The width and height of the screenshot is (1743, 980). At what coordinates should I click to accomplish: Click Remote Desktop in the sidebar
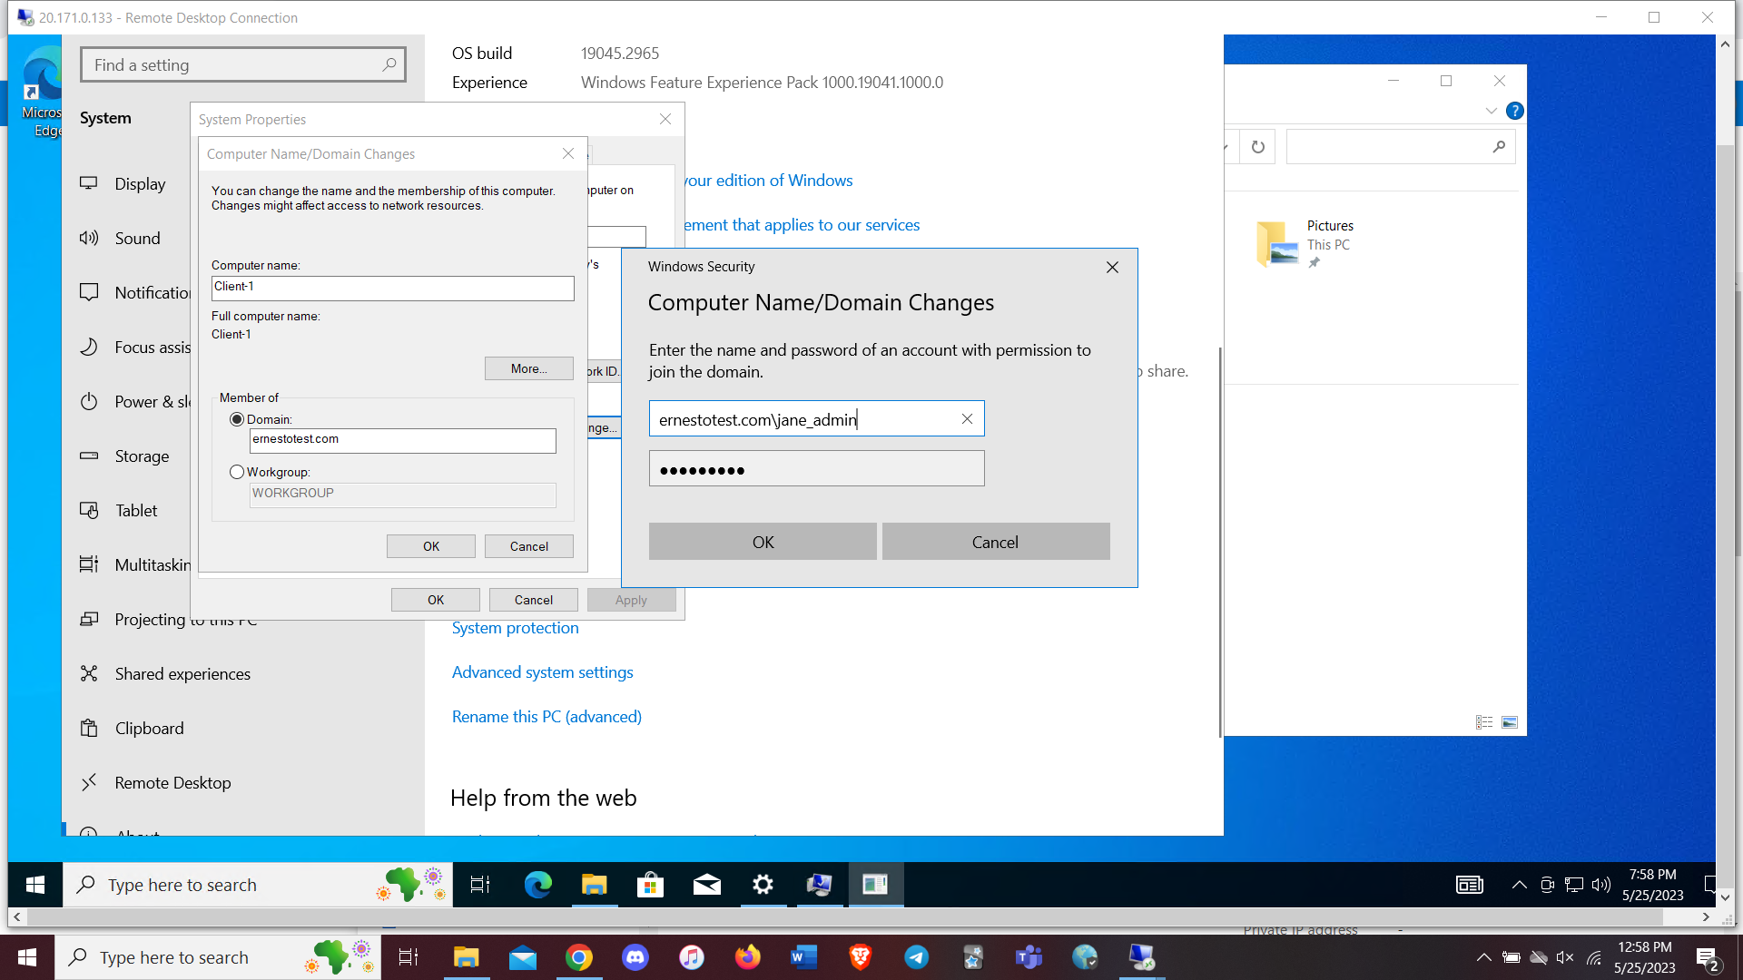[x=172, y=782]
